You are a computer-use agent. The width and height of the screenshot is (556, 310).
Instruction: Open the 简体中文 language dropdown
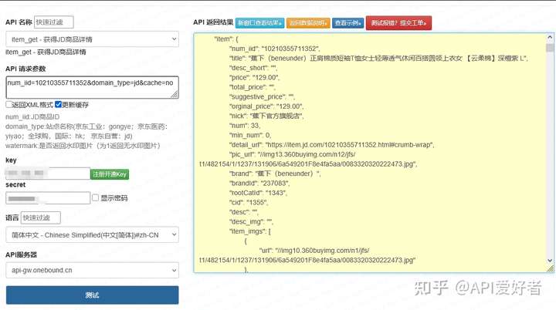(x=92, y=235)
